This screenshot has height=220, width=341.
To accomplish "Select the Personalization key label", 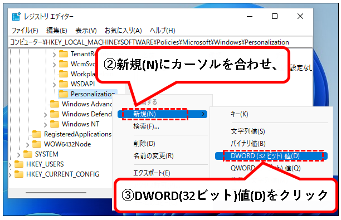I will click(93, 94).
